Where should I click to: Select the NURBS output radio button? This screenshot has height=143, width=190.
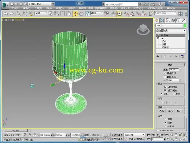(x=166, y=126)
